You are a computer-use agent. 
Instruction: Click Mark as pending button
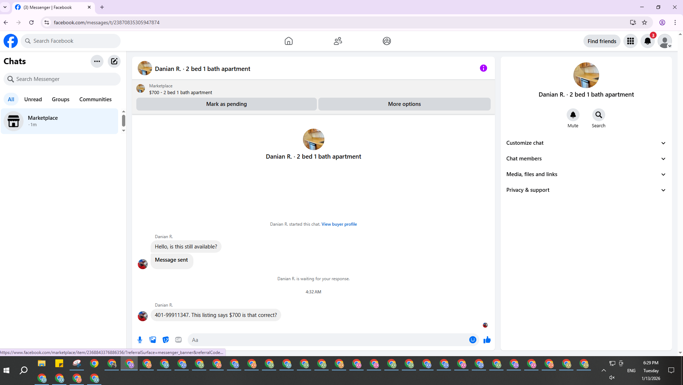pos(227,104)
